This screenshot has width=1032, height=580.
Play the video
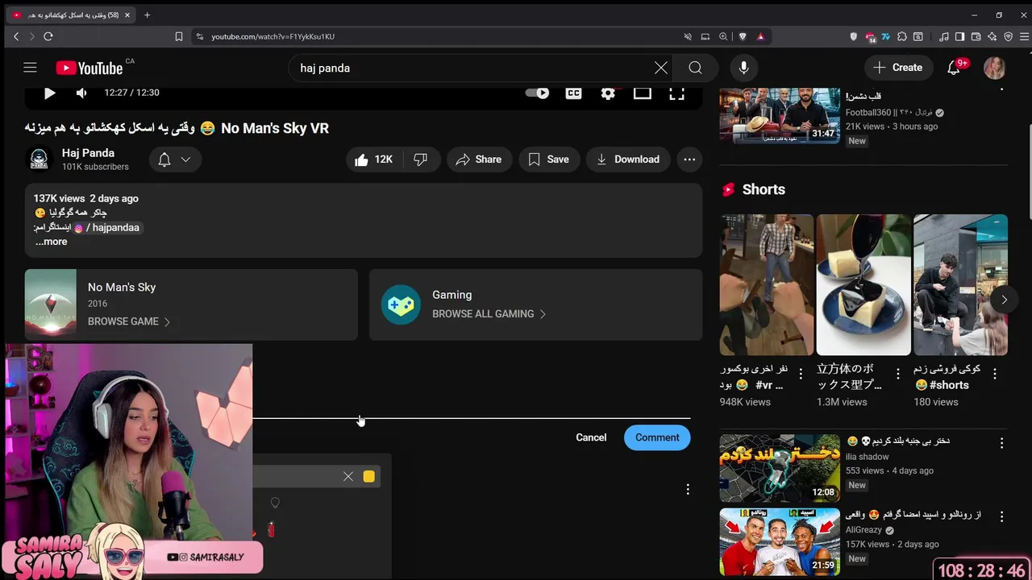[x=49, y=93]
